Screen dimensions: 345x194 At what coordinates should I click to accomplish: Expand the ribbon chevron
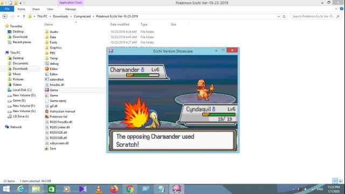point(336,9)
